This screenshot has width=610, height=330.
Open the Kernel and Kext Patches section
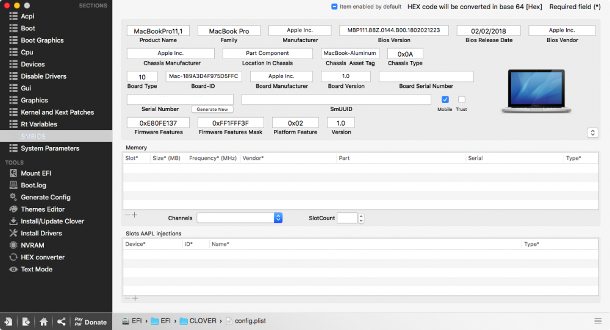(57, 112)
